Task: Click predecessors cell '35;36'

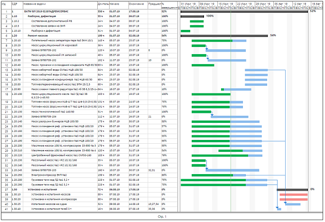Action: (154, 209)
